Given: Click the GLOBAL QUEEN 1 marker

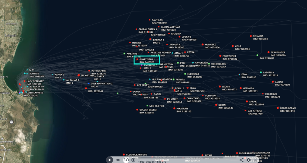Looking at the screenshot, I should point(136,29).
